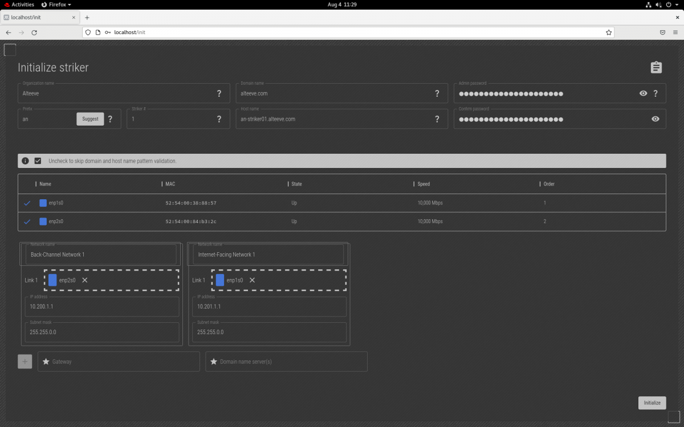
Task: Uncheck the pattern validation checkbox
Action: tap(38, 161)
